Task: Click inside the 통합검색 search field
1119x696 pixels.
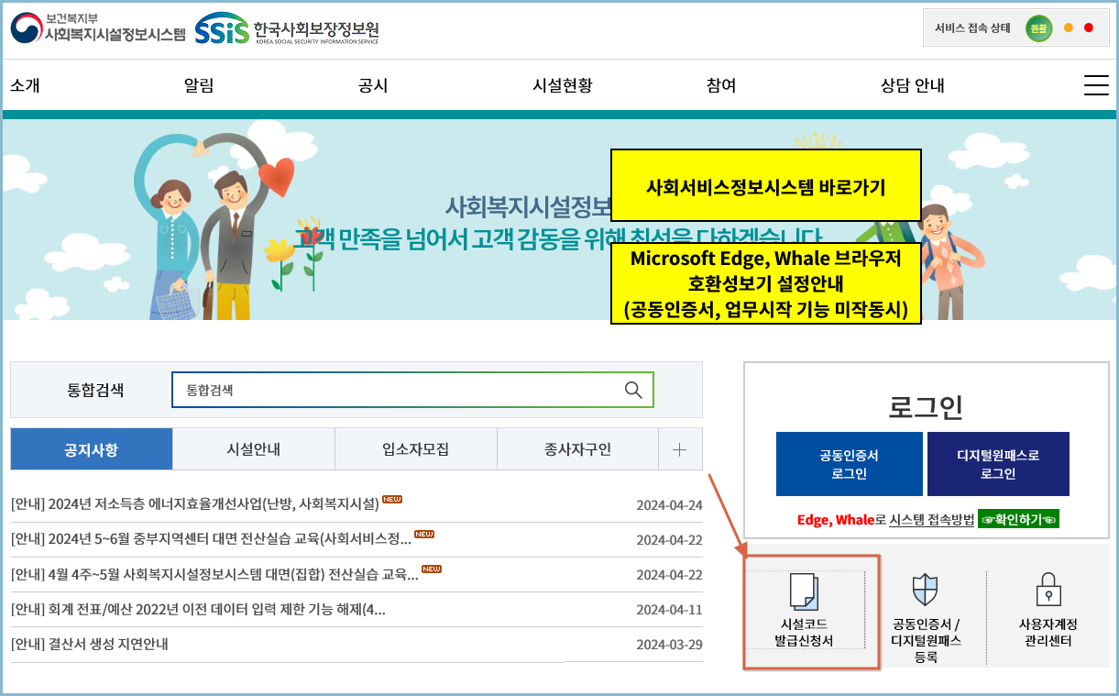Action: (x=394, y=390)
